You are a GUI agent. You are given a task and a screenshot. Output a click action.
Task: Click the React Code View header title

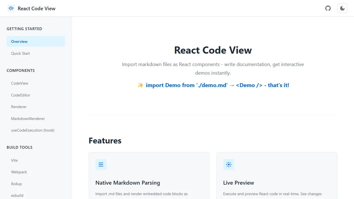37,8
